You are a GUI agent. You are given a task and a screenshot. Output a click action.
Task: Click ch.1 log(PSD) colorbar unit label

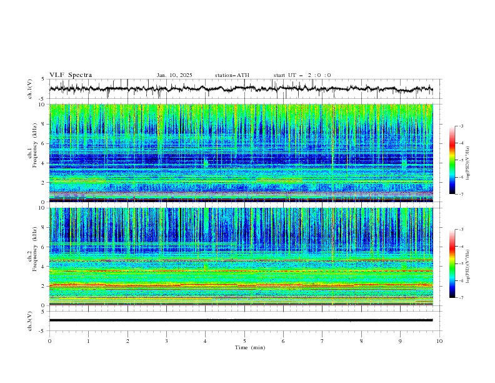[467, 163]
